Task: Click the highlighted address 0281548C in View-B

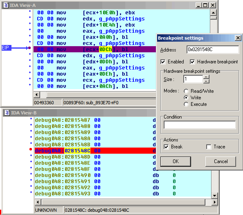Action: coord(77,151)
